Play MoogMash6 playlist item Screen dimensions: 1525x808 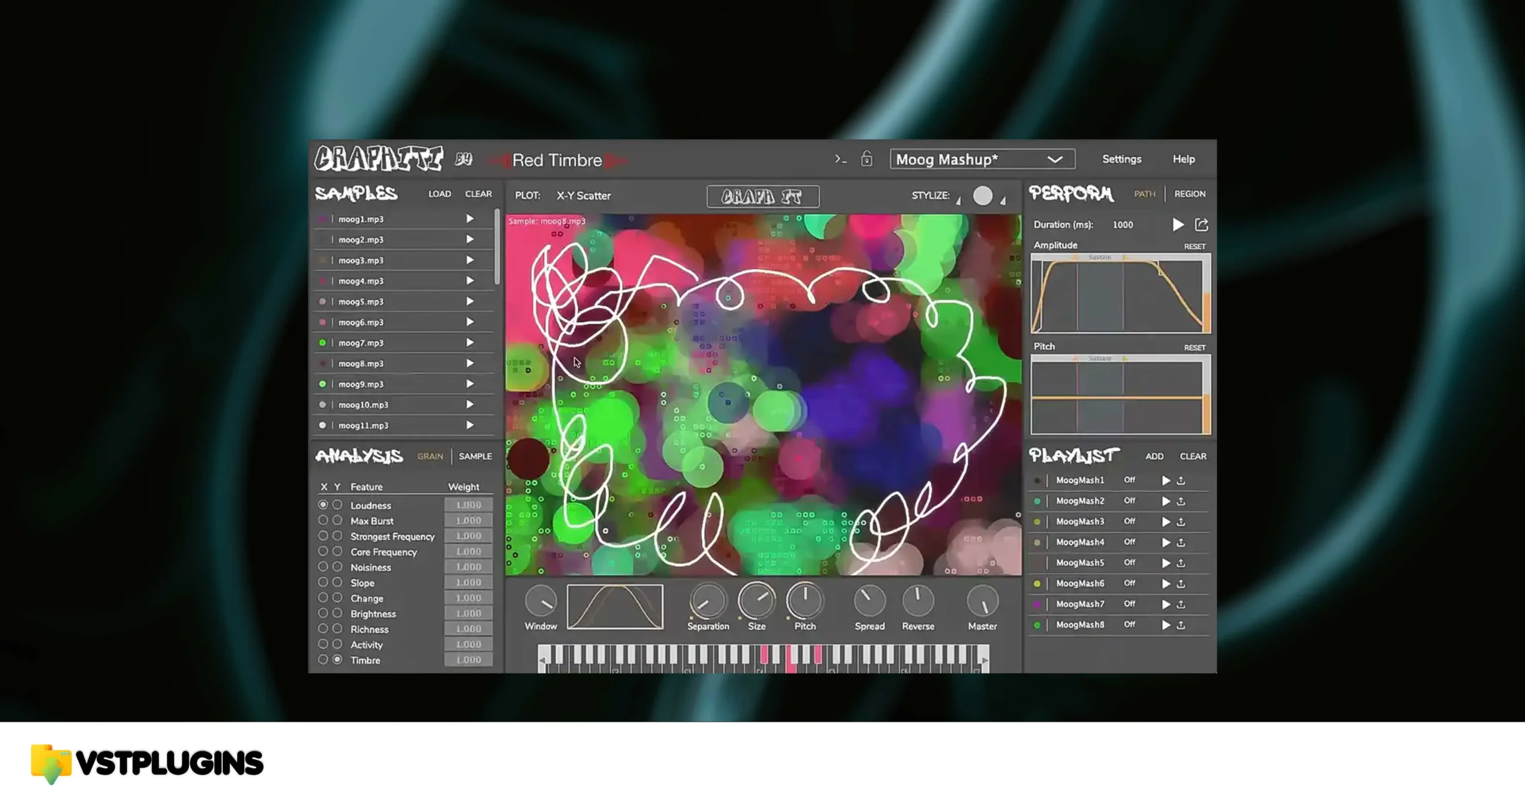tap(1166, 584)
